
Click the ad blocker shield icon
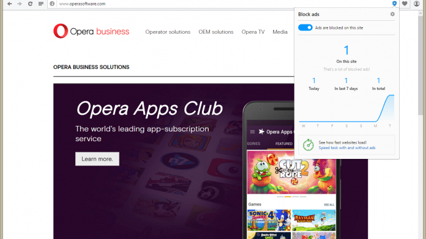(x=394, y=4)
